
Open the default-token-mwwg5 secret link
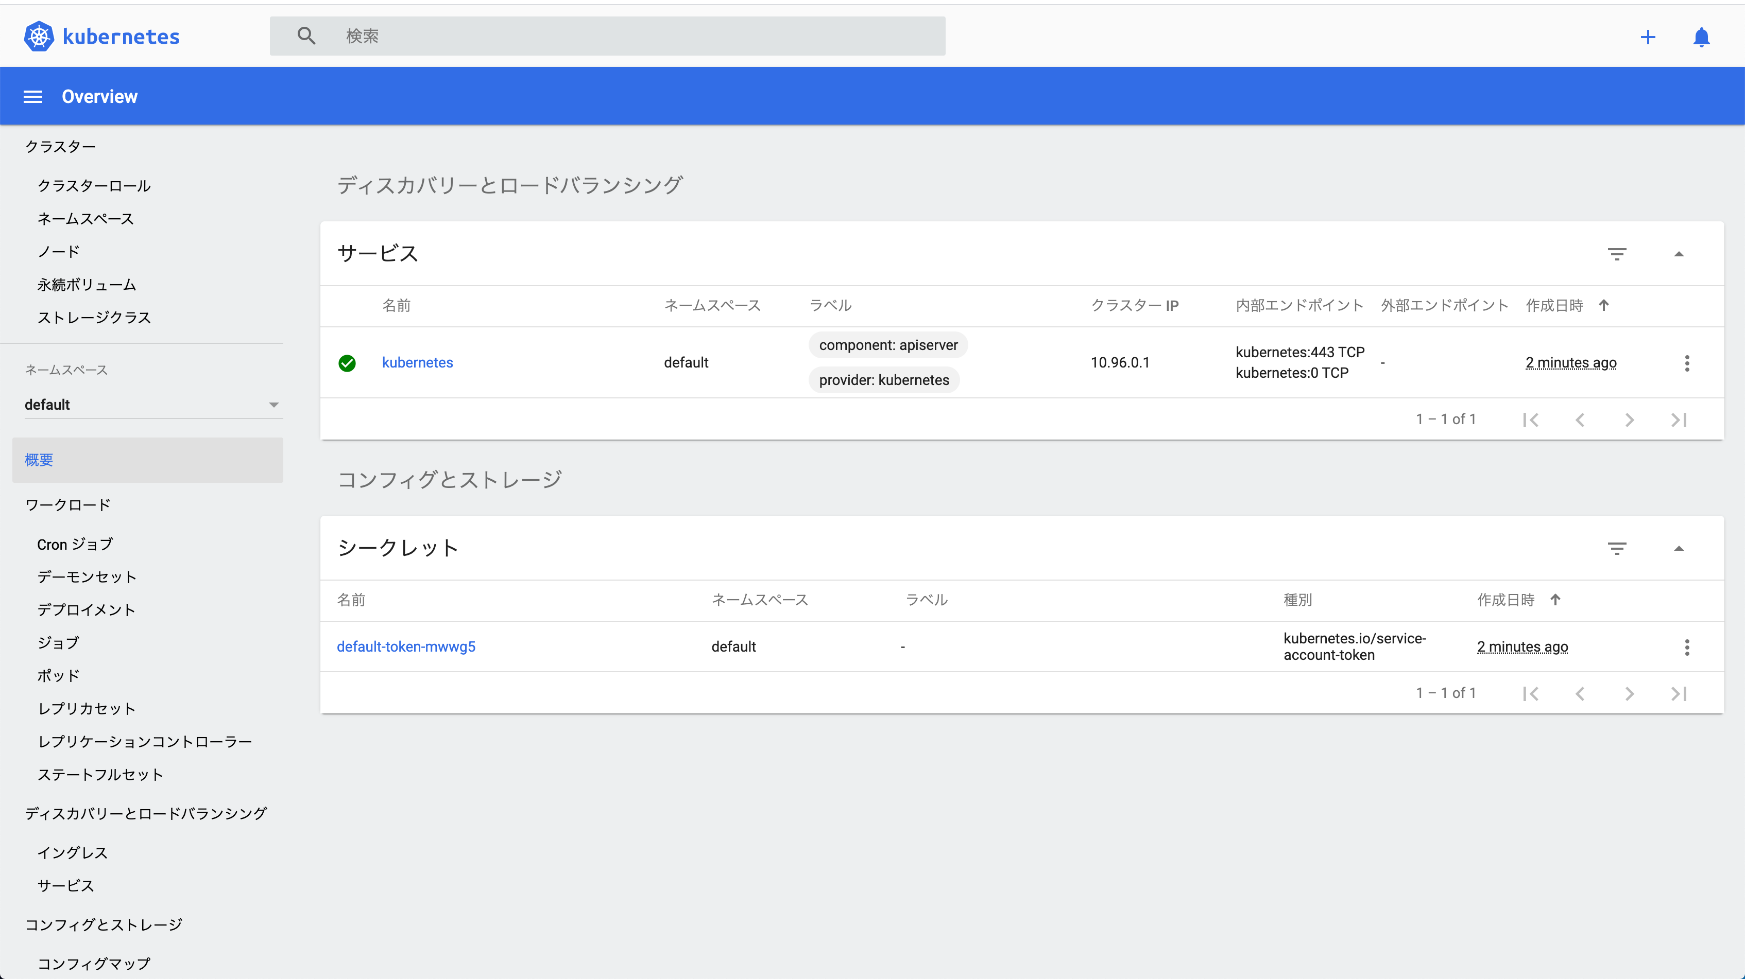click(x=406, y=646)
